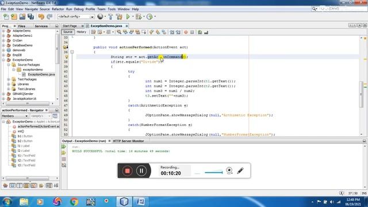Expand the Test Packages node
This screenshot has height=207, width=368.
click(x=9, y=79)
